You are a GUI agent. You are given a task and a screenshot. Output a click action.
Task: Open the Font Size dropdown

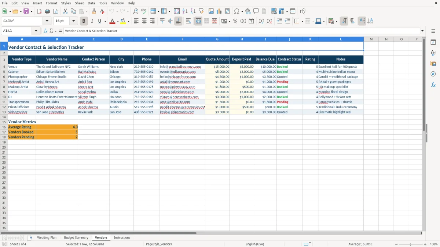(73, 21)
